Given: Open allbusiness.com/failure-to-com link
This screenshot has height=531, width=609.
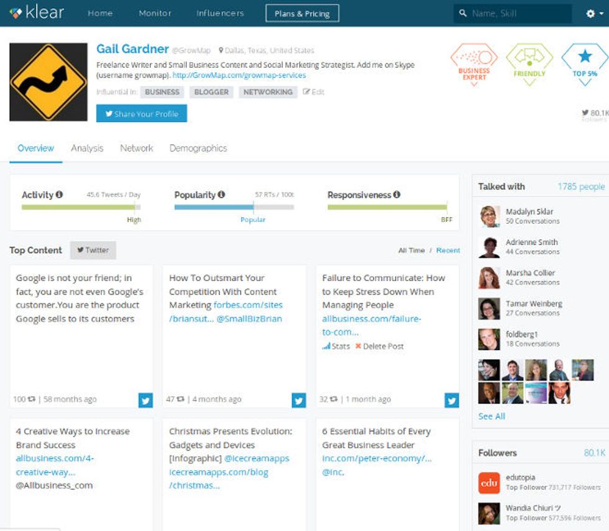Looking at the screenshot, I should click(x=372, y=325).
